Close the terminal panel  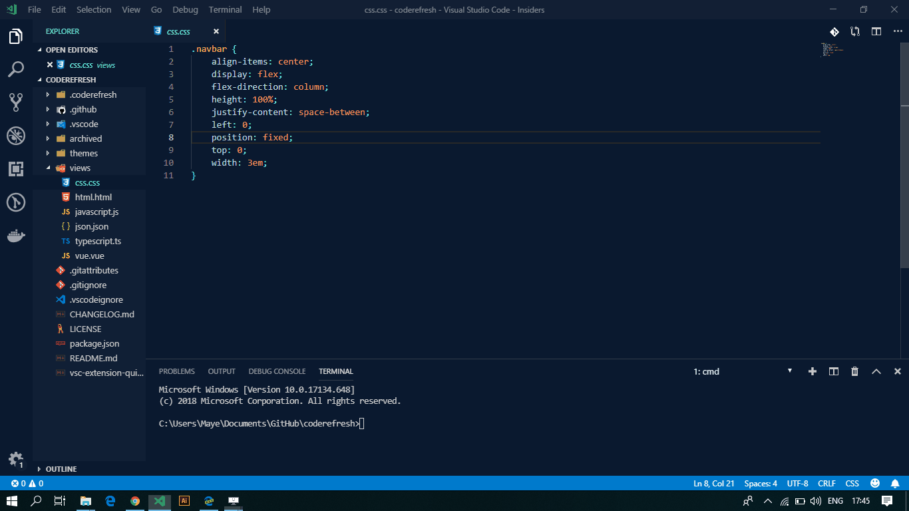(898, 371)
